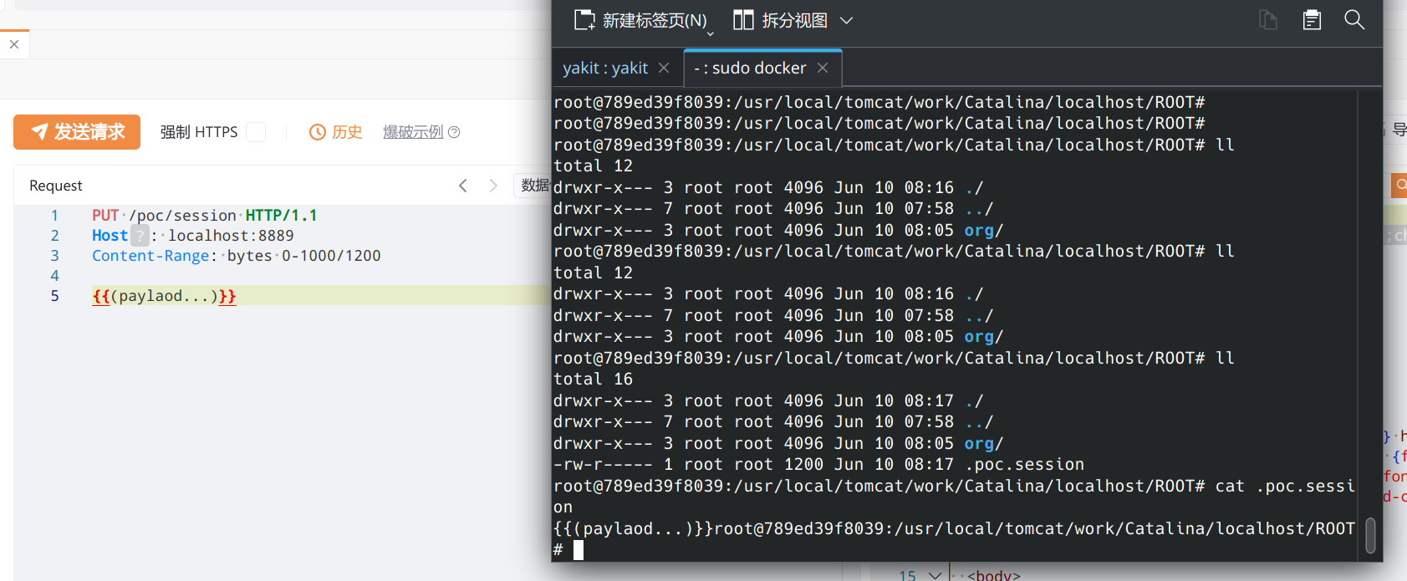
Task: Go to previous request with left chevron
Action: tap(463, 186)
